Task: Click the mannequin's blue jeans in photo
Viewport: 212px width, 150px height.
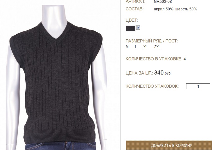Action: [x=61, y=146]
